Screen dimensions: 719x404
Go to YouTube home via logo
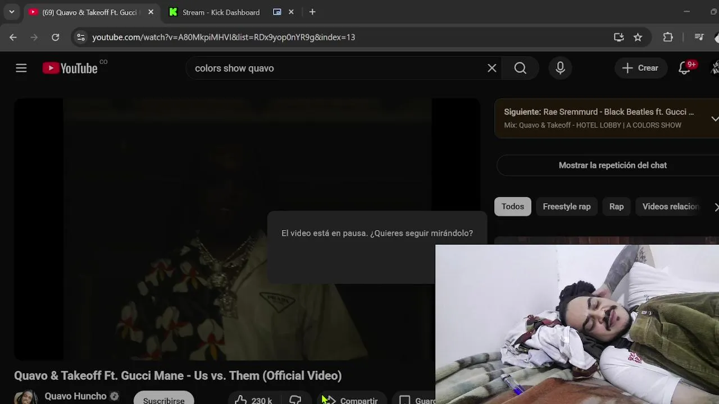coord(71,68)
